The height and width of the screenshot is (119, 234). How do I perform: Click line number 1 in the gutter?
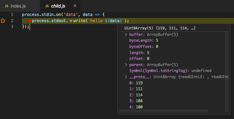(x=12, y=14)
